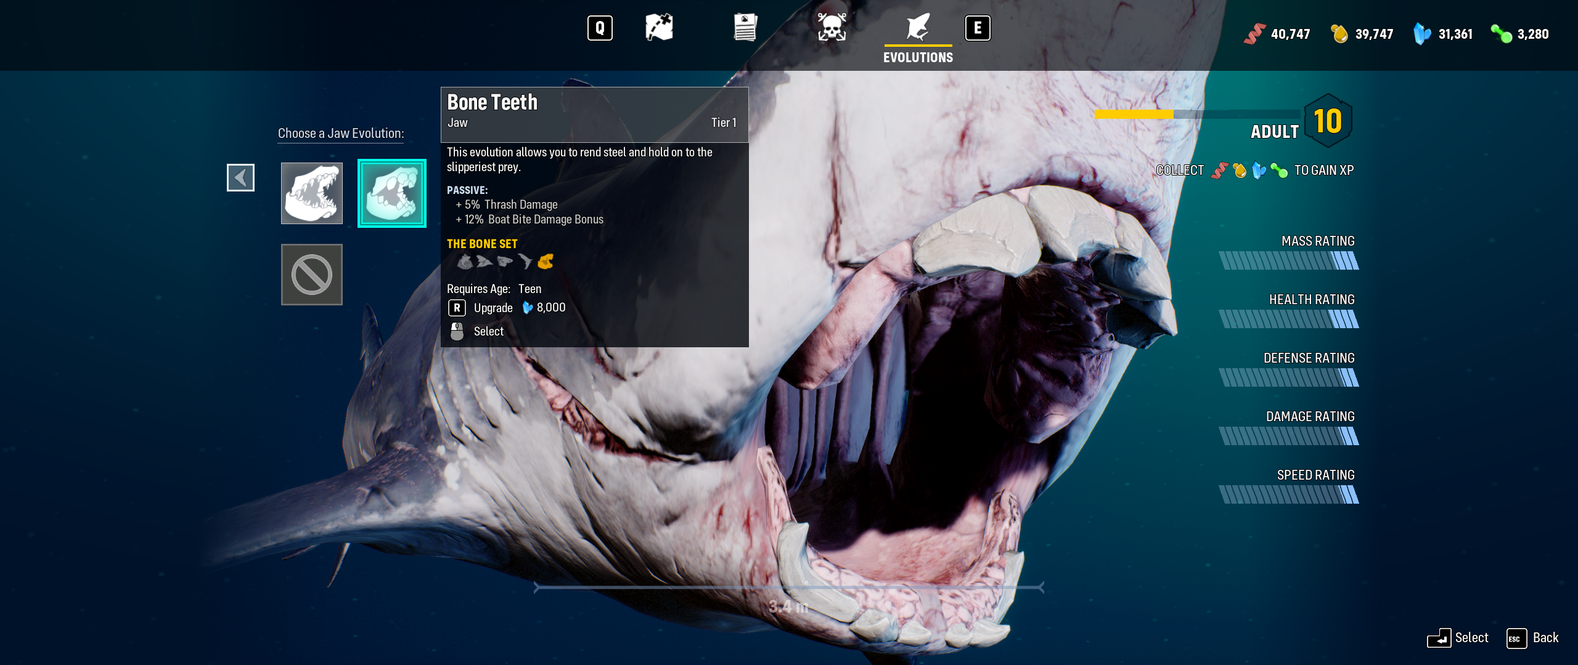This screenshot has width=1578, height=665.
Task: Open the log journal tab icon
Action: click(x=745, y=28)
